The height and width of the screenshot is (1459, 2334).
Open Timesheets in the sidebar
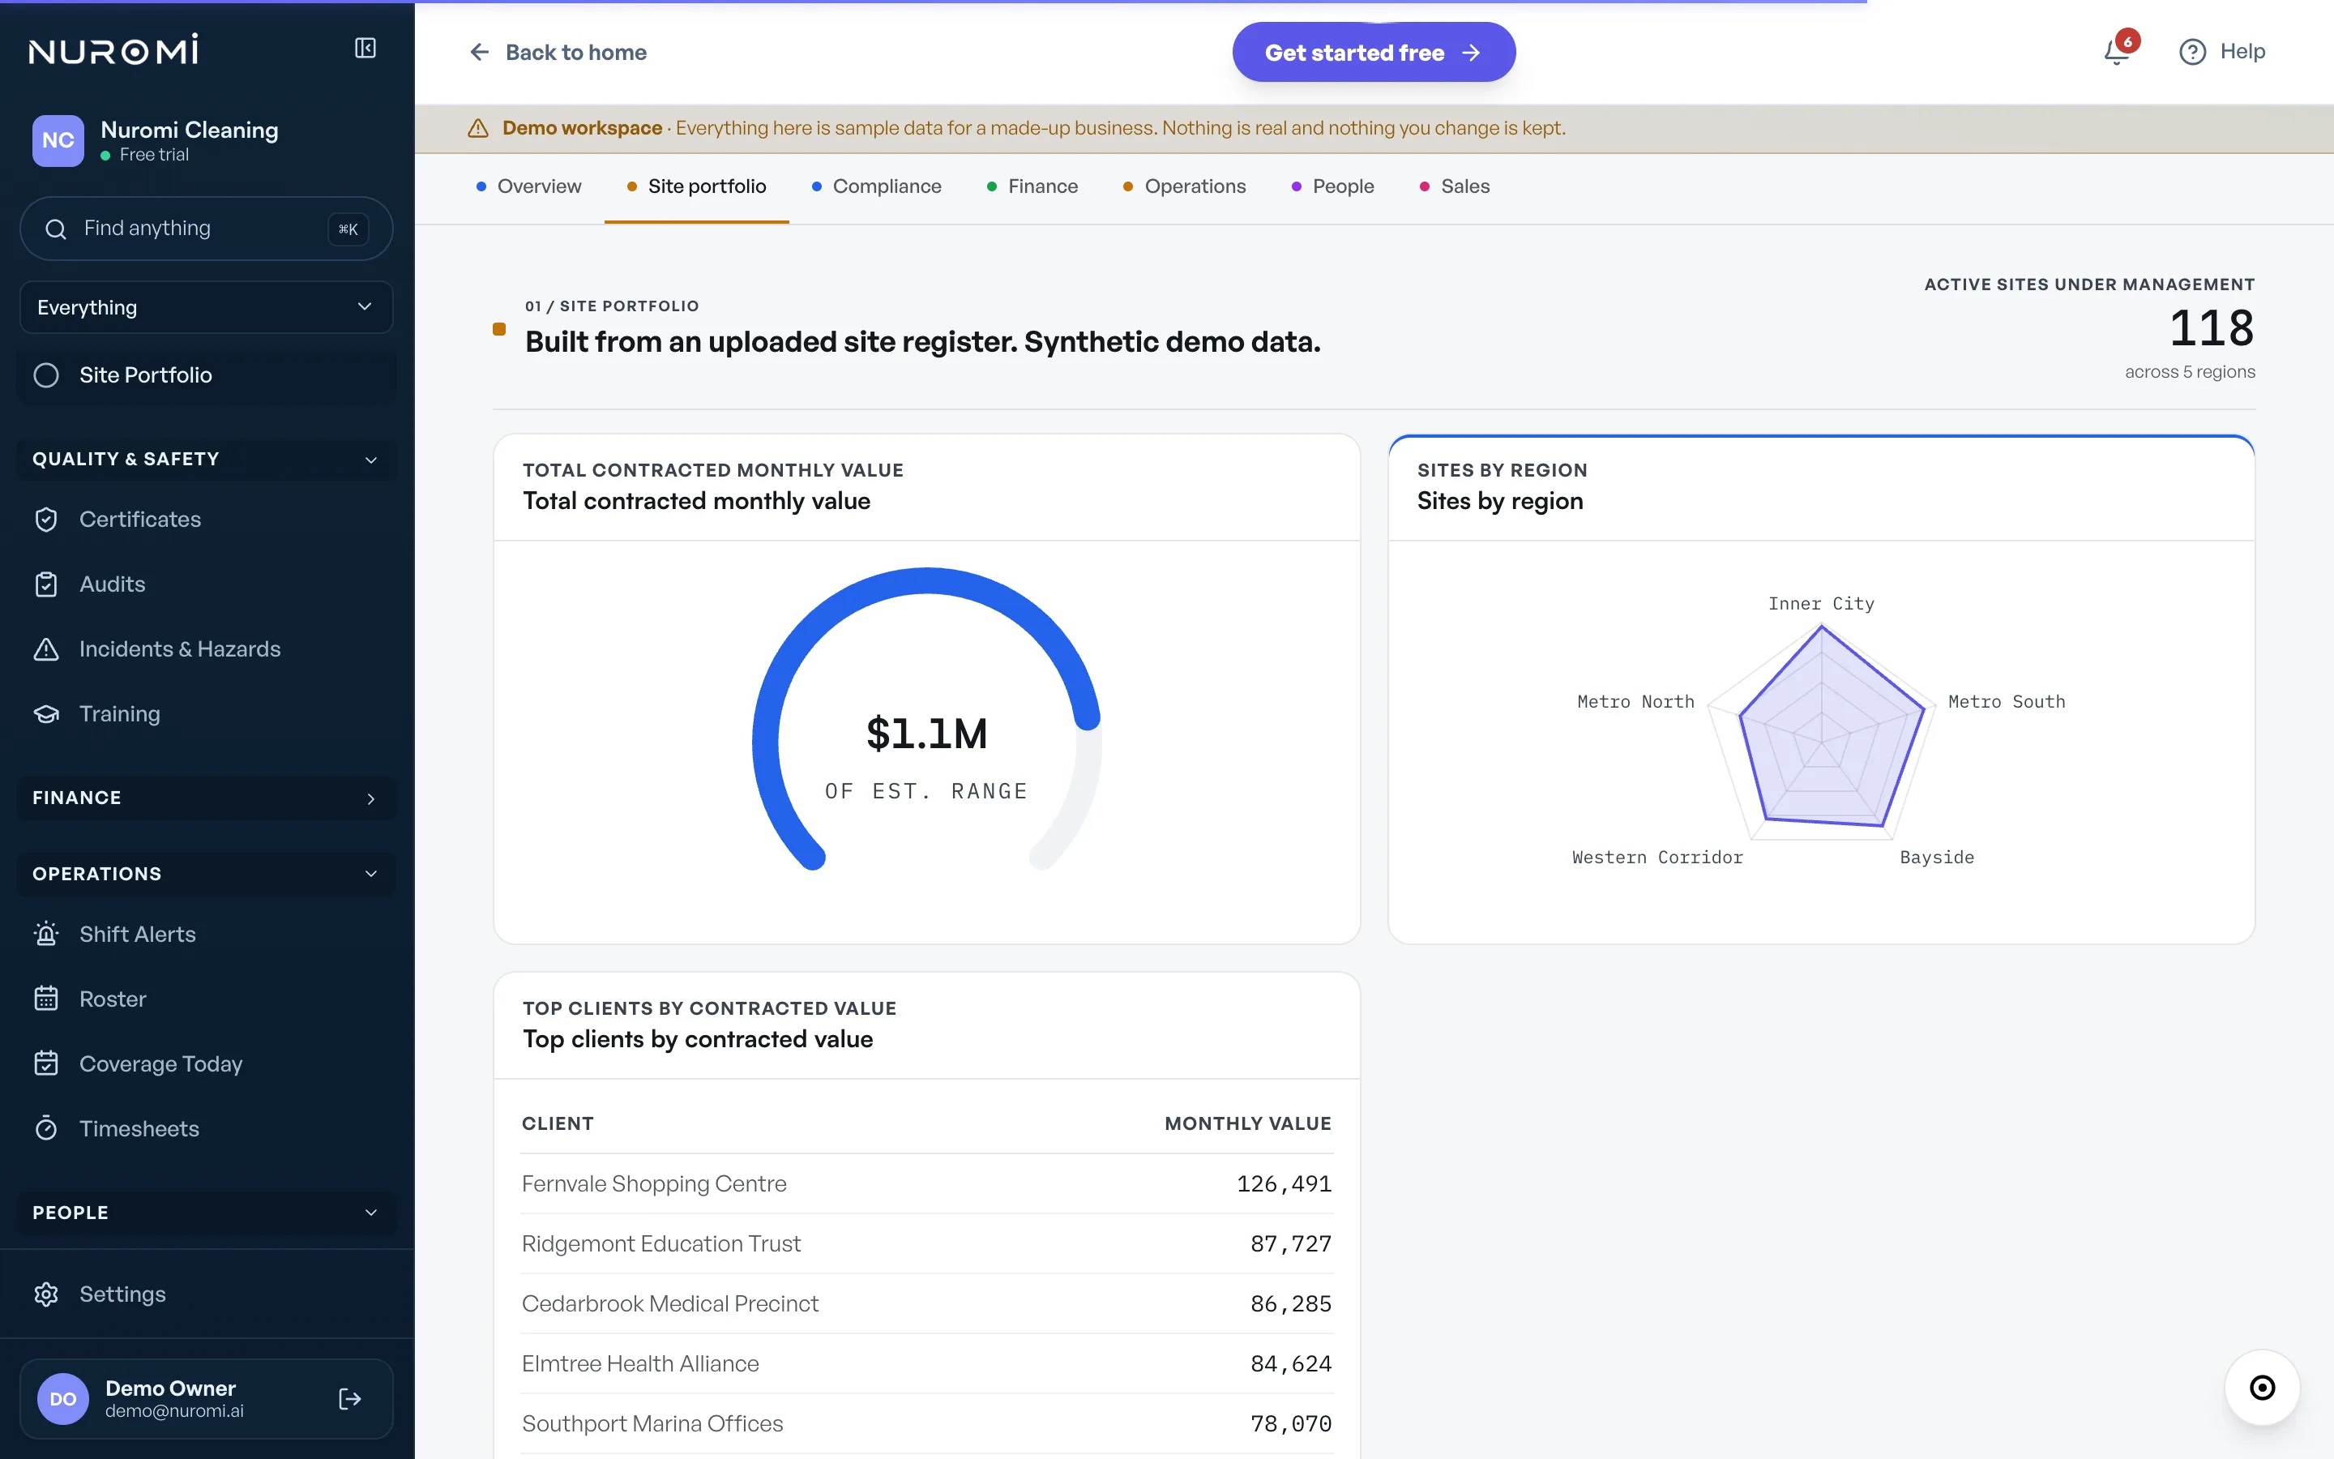click(207, 1128)
